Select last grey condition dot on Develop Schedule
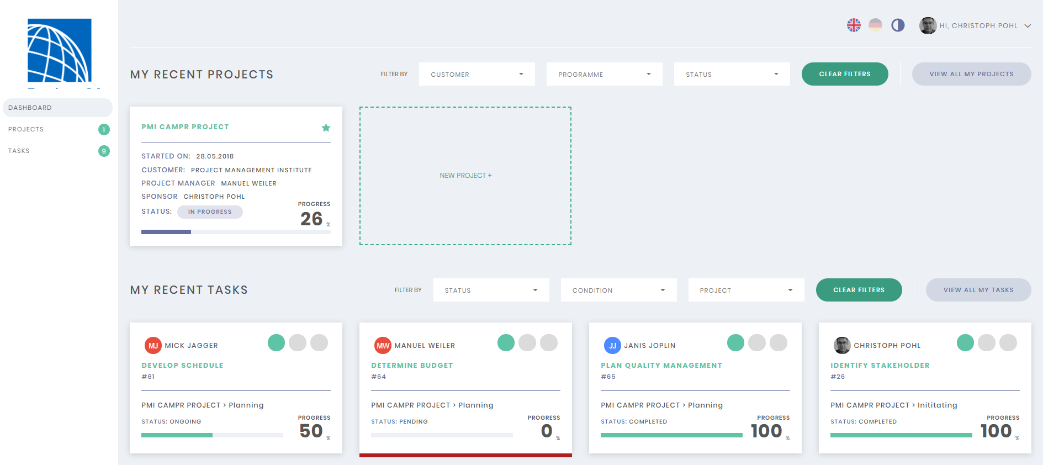Image resolution: width=1043 pixels, height=465 pixels. (319, 343)
